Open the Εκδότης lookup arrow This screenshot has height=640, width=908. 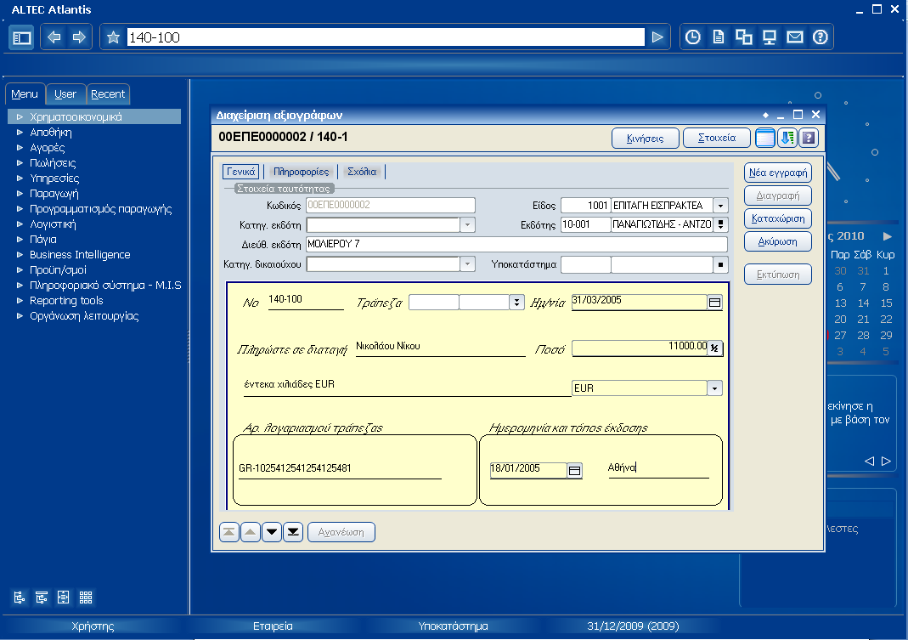720,224
